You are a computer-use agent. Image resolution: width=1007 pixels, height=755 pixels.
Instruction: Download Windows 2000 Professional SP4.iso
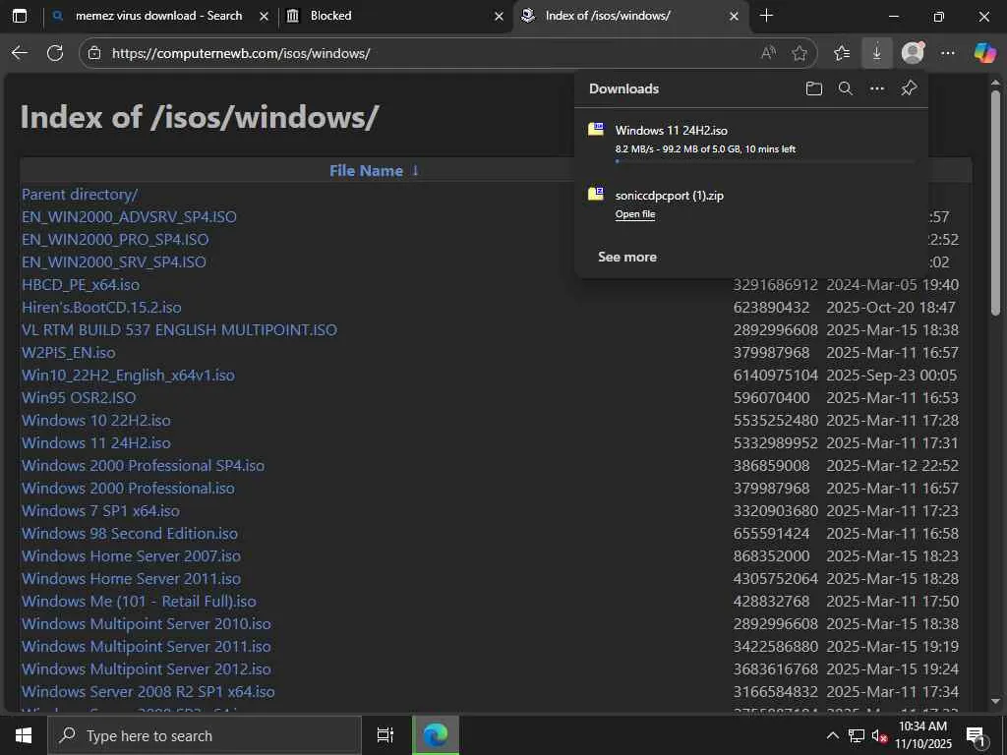point(143,465)
